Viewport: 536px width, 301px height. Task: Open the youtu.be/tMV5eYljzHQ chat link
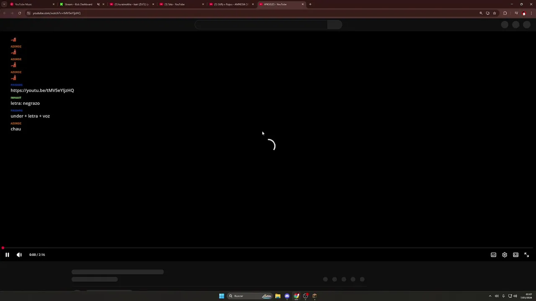coord(42,90)
